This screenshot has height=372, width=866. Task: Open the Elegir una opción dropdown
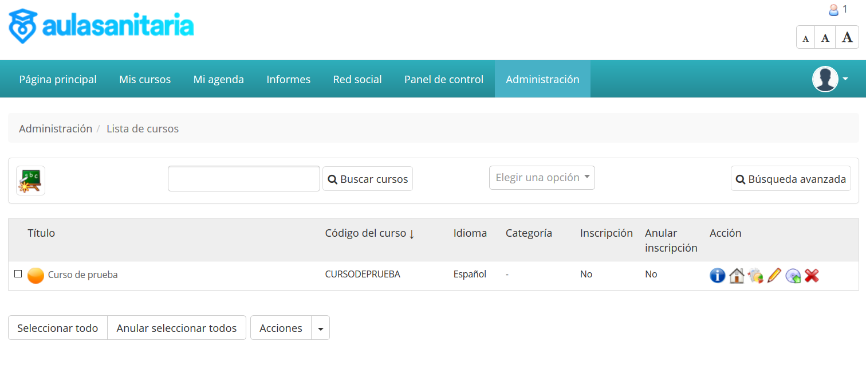tap(542, 178)
